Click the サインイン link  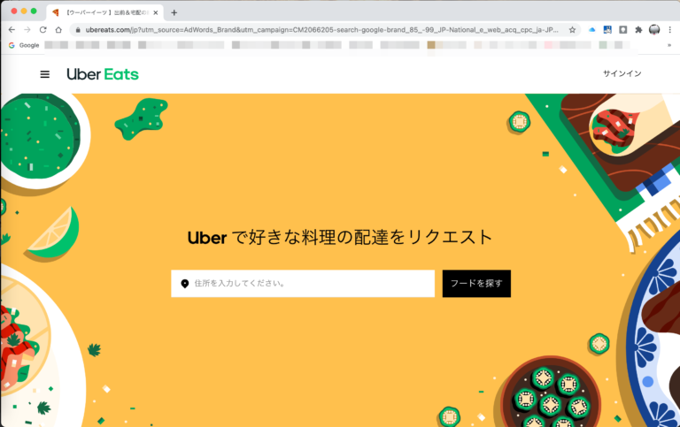pos(622,73)
